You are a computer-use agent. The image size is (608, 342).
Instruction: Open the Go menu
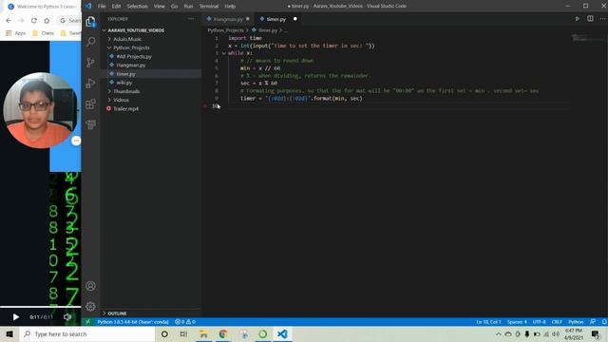pos(175,6)
